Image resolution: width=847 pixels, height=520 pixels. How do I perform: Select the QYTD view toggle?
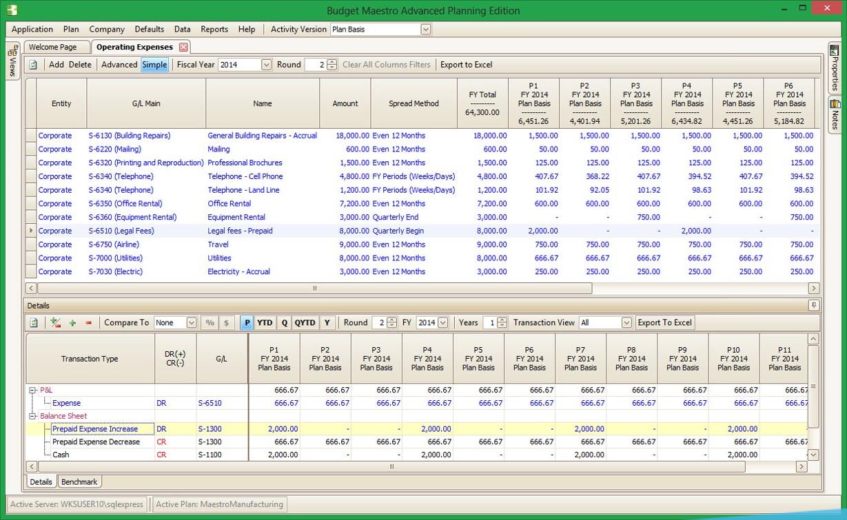pyautogui.click(x=305, y=322)
